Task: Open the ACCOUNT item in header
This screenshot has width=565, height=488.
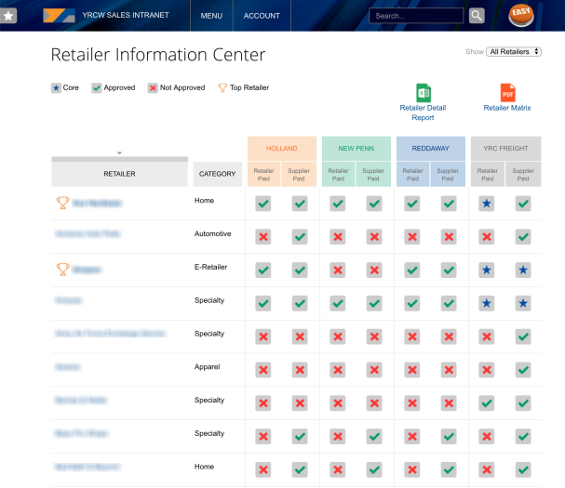Action: (x=262, y=16)
